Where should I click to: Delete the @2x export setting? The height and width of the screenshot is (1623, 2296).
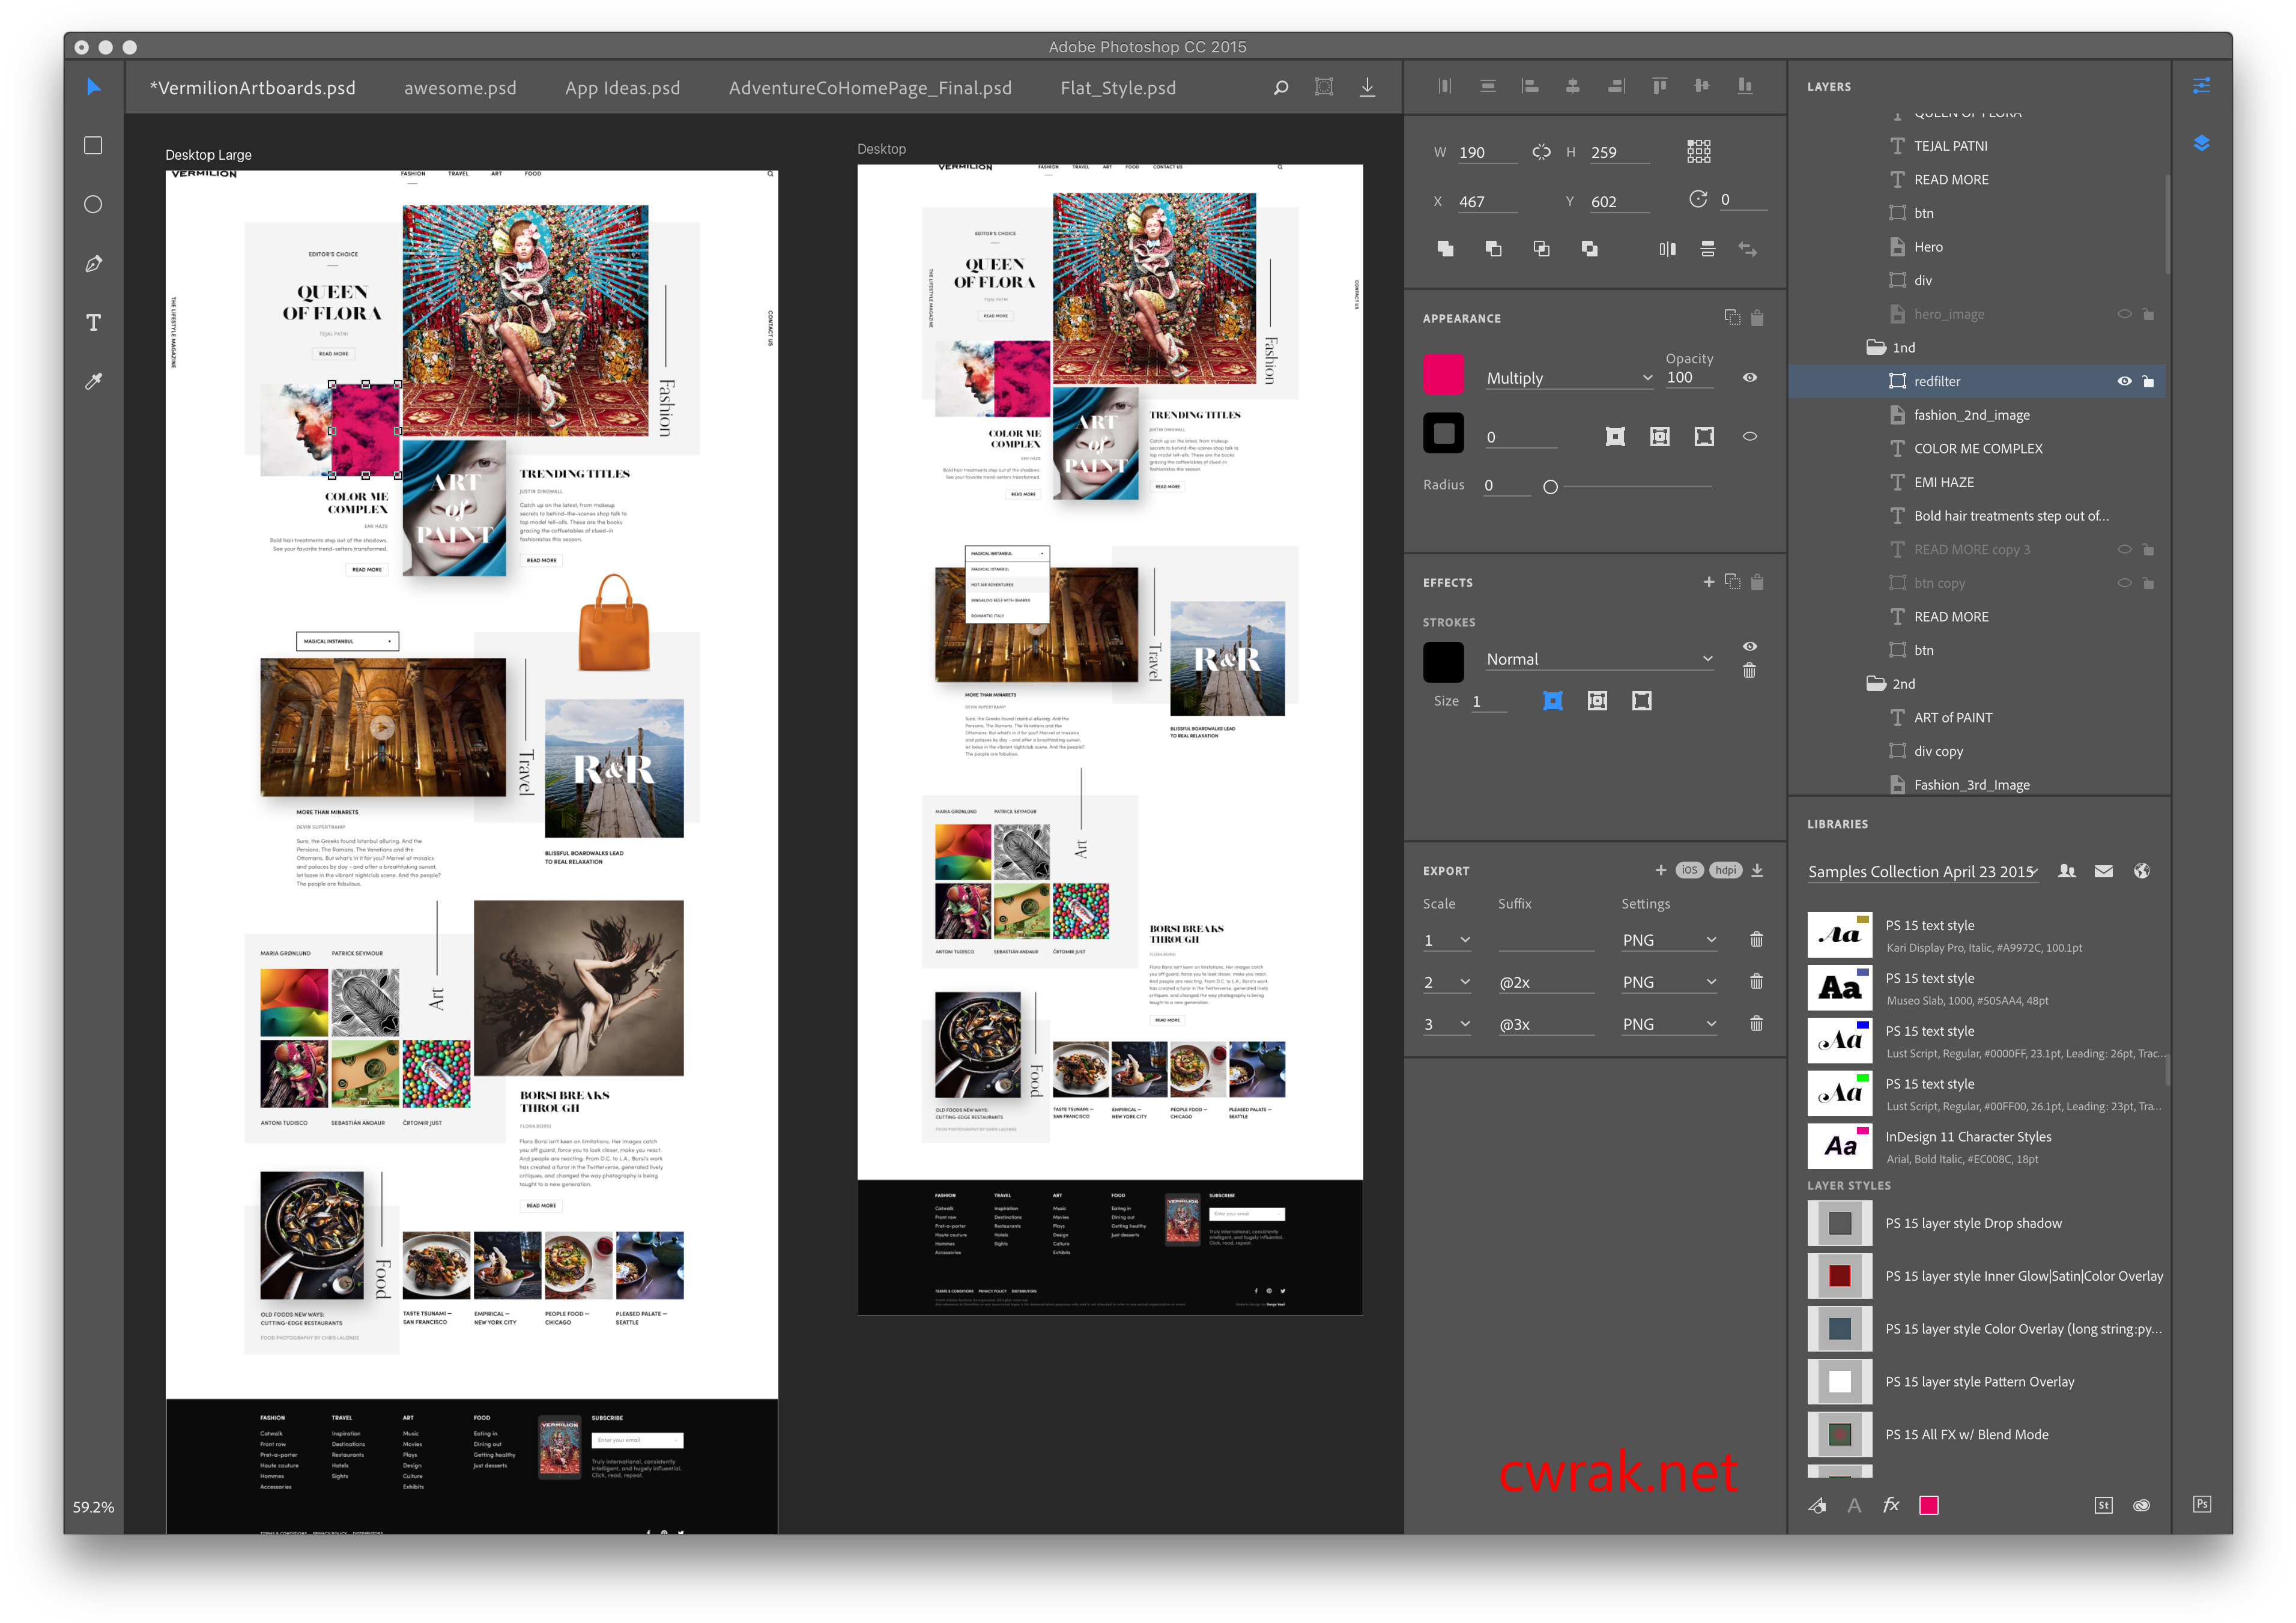pos(1756,981)
